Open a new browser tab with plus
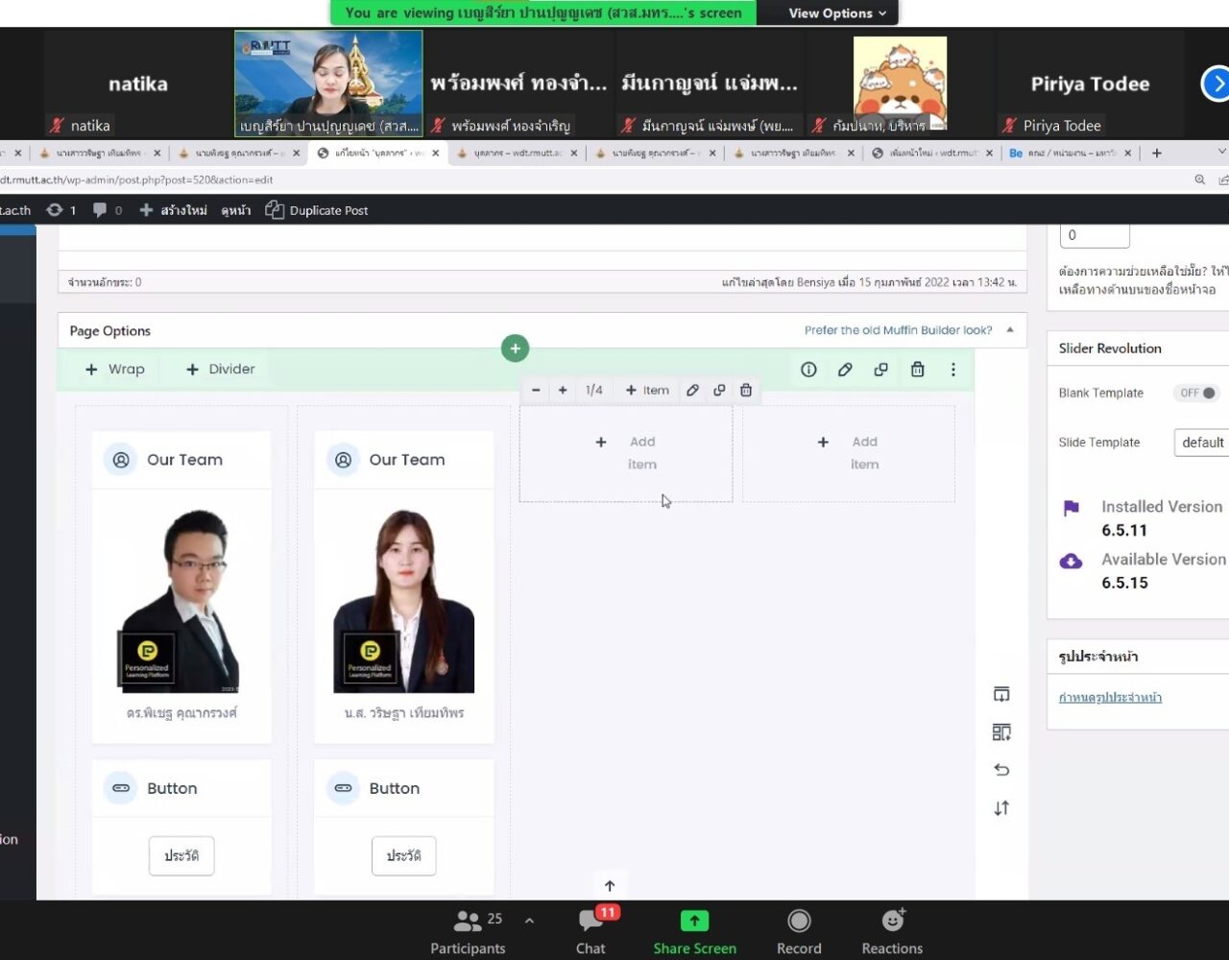This screenshot has width=1229, height=960. pos(1156,153)
